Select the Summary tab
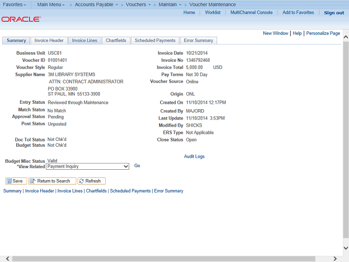The height and width of the screenshot is (262, 349). (x=16, y=40)
